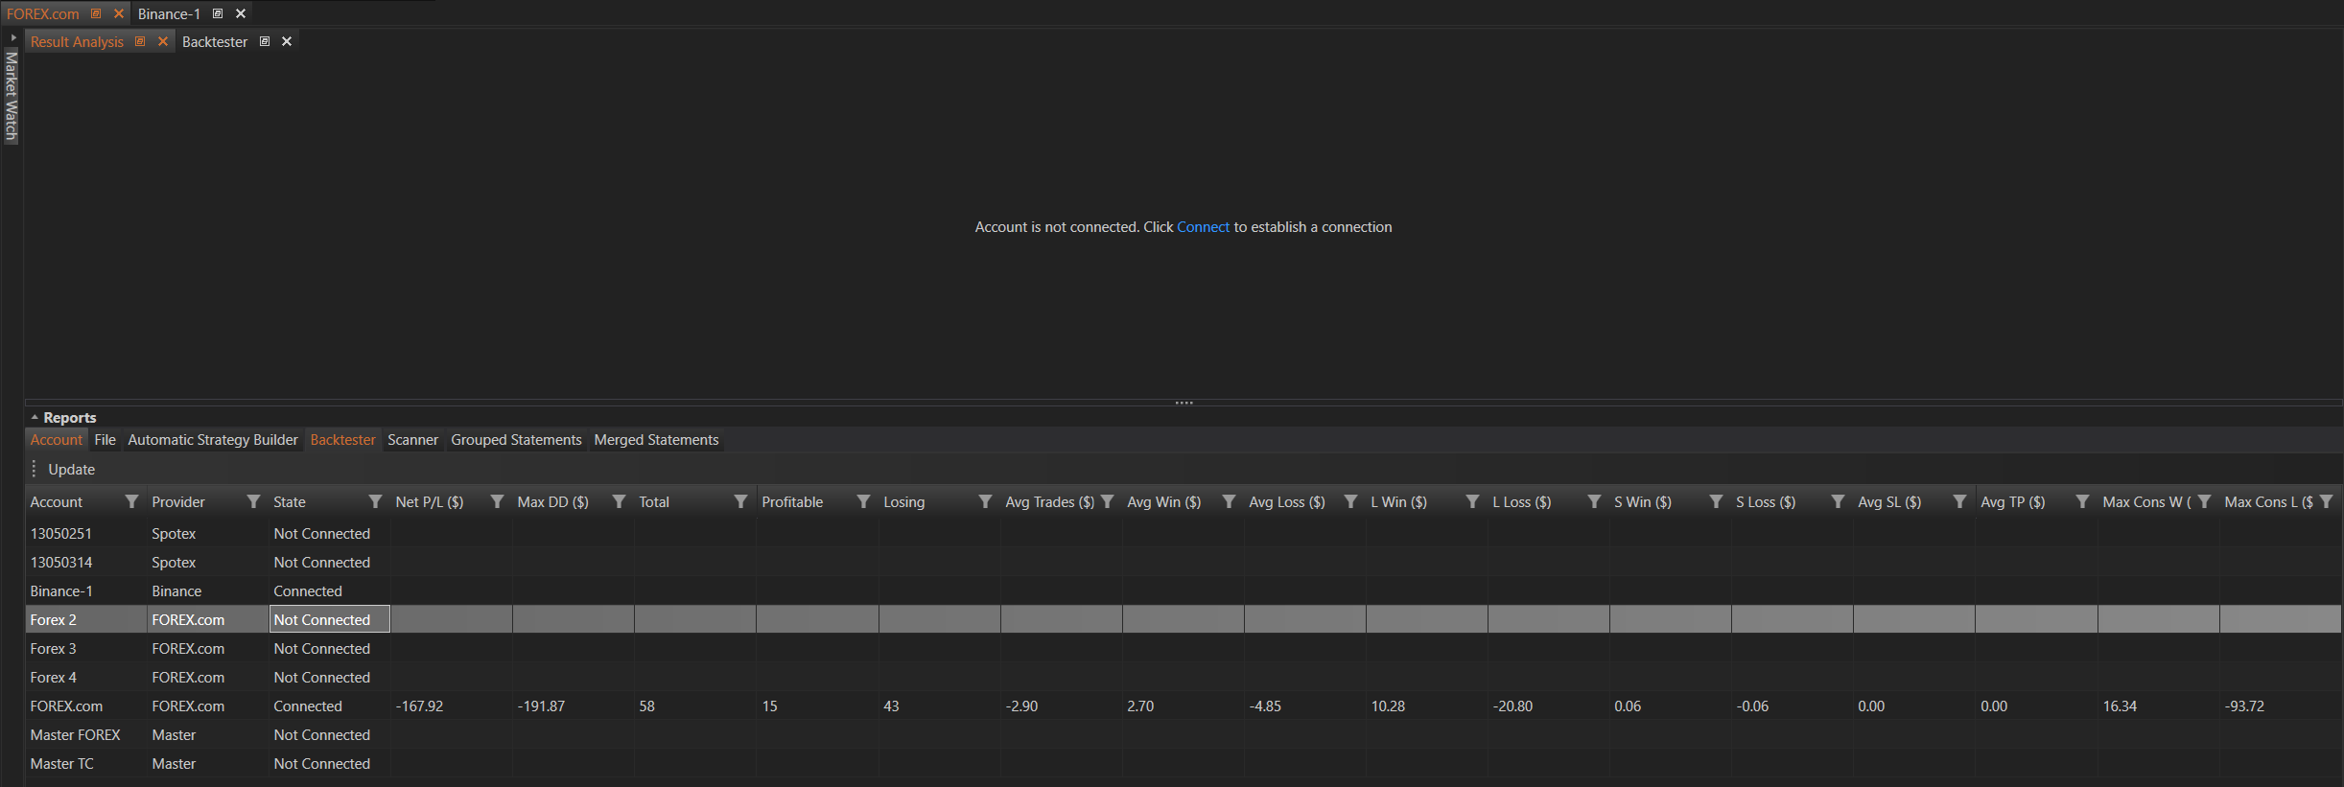Image resolution: width=2344 pixels, height=787 pixels.
Task: Switch to the Grouped Statements tab
Action: 516,440
